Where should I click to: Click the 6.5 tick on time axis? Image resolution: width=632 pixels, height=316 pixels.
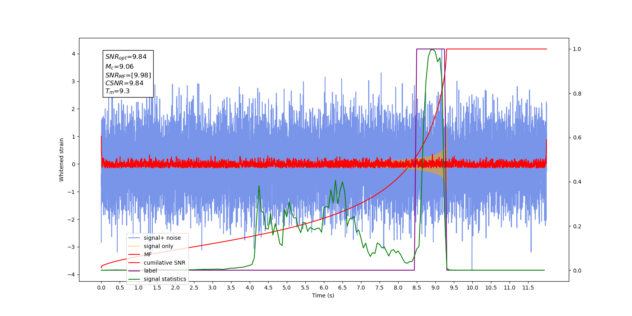342,288
